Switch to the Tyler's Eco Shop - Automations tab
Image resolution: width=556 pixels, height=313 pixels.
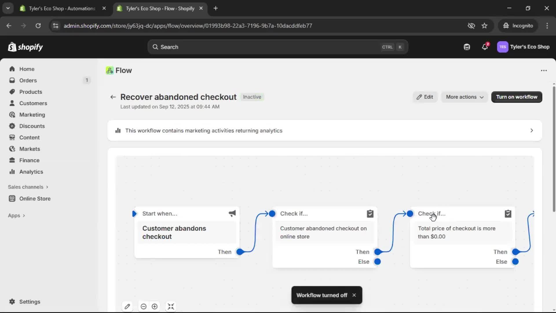[58, 8]
